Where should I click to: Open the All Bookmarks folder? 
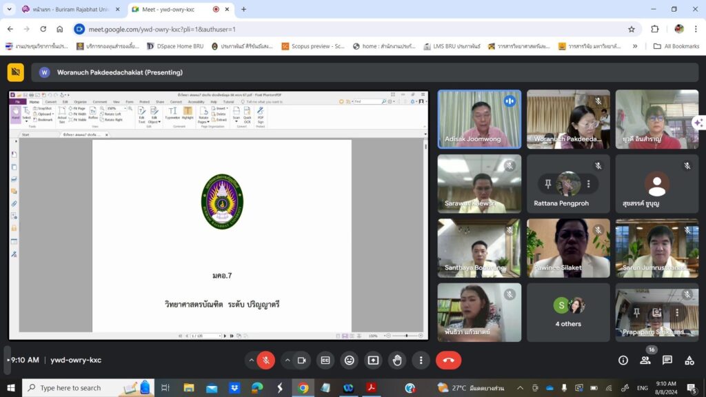676,46
